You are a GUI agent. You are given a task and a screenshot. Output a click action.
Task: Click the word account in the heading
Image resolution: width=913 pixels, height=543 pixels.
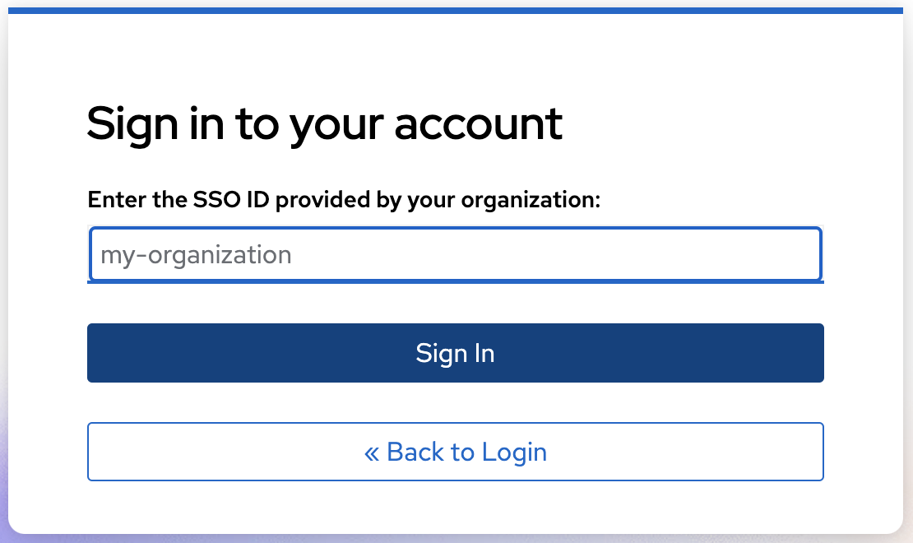click(478, 124)
